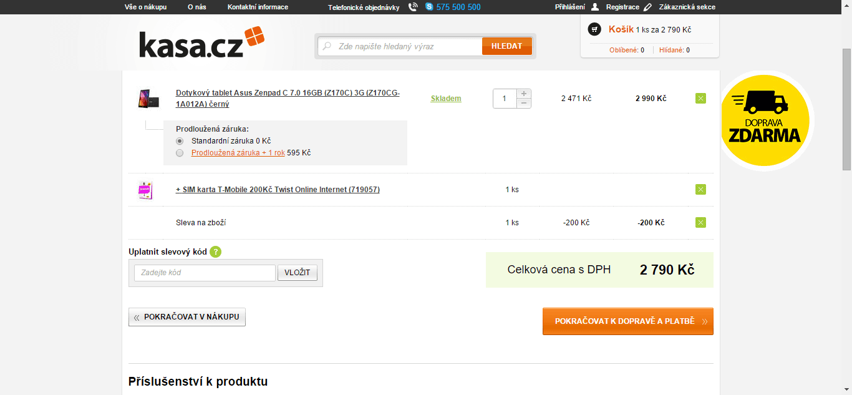Remove the T-Mobile SIM card row

[x=700, y=190]
